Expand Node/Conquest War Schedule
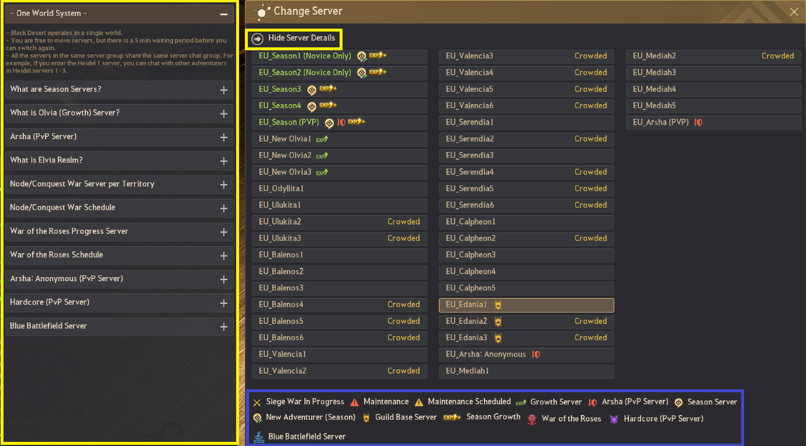Screen dimensions: 806x446 click(x=223, y=208)
